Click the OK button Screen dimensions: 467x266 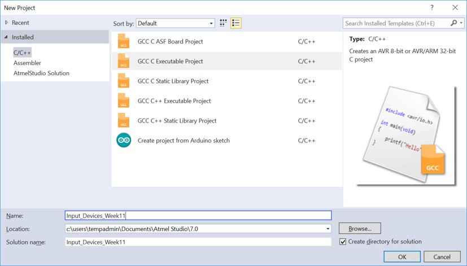tap(402, 257)
